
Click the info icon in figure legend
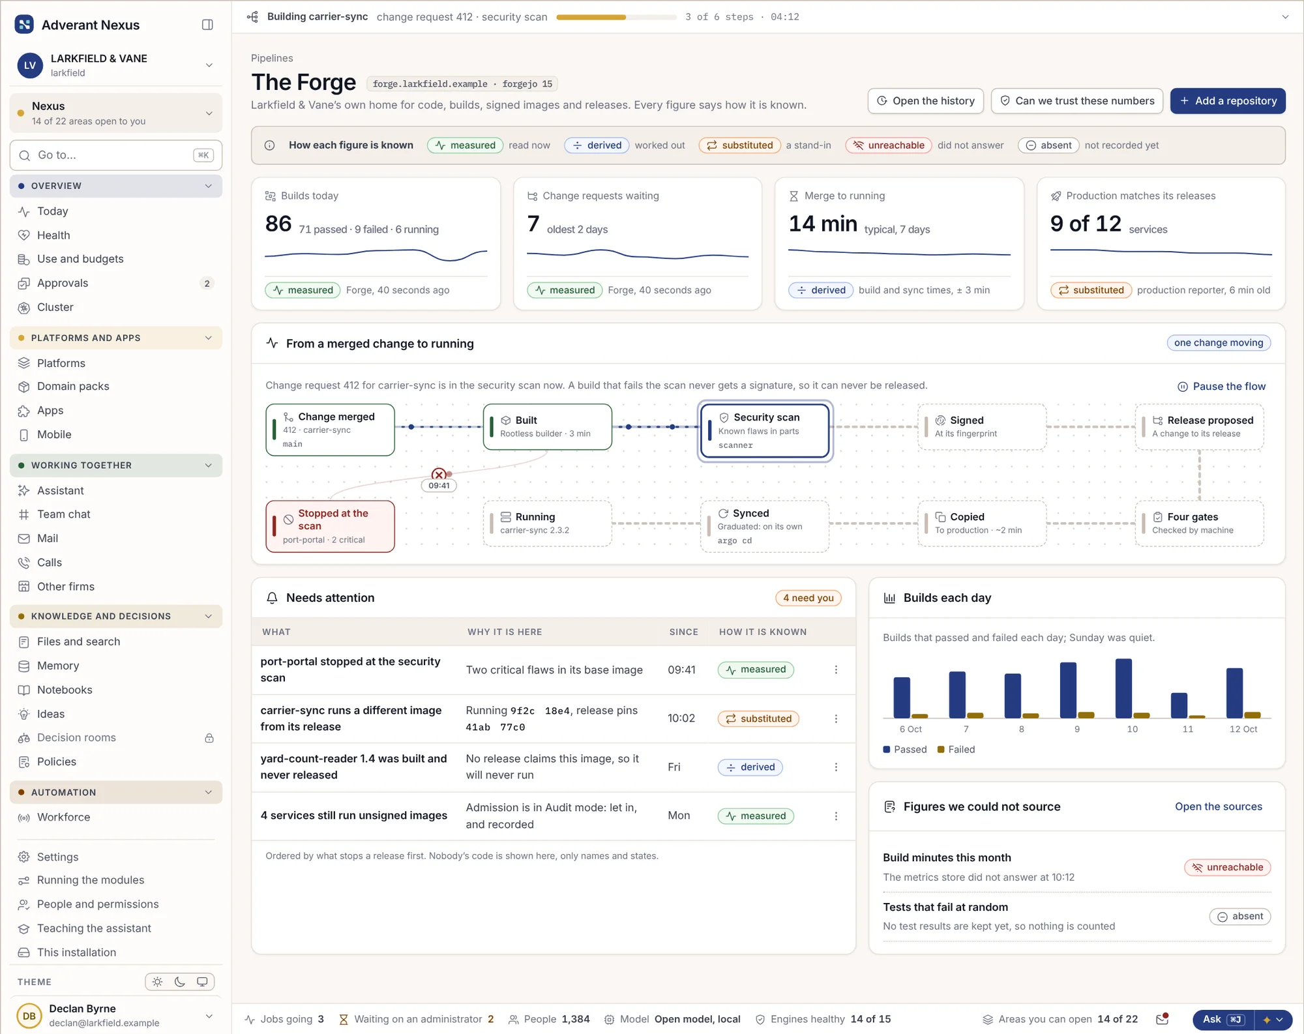269,145
